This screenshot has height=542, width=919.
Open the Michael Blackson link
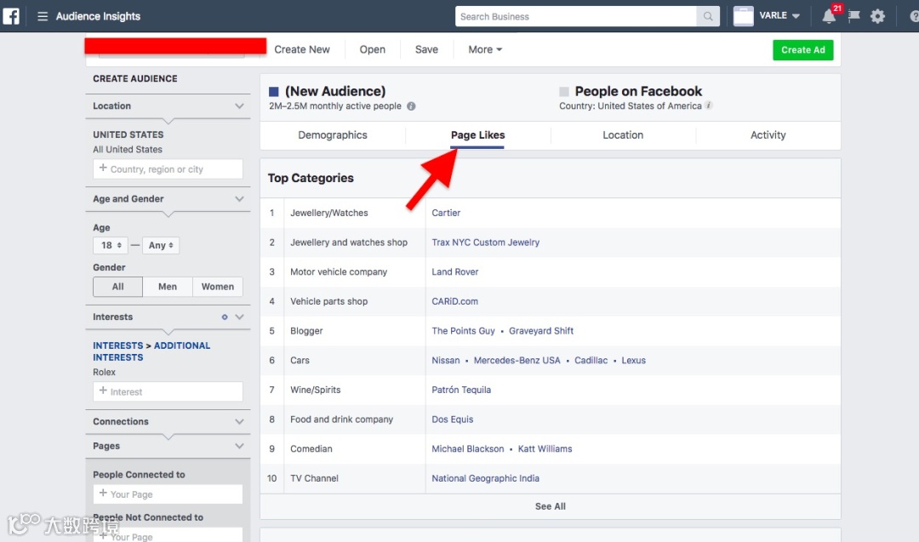coord(468,449)
